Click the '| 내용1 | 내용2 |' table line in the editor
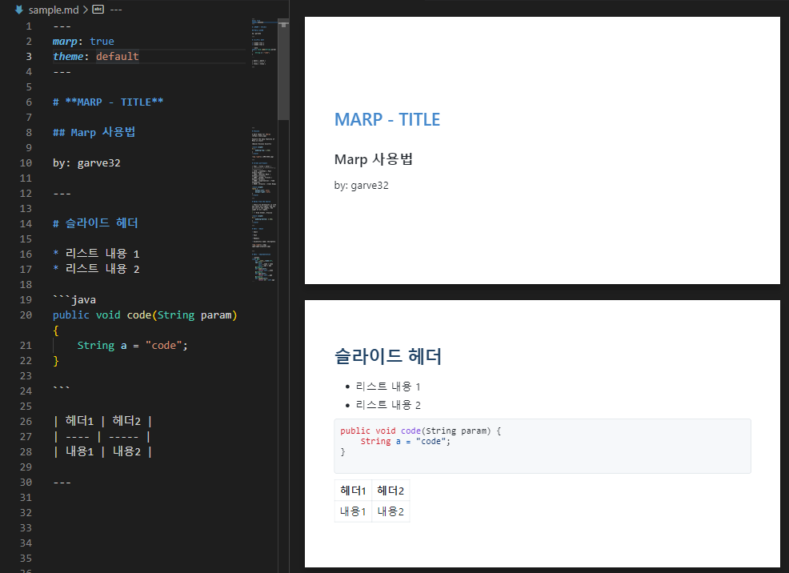 tap(102, 452)
